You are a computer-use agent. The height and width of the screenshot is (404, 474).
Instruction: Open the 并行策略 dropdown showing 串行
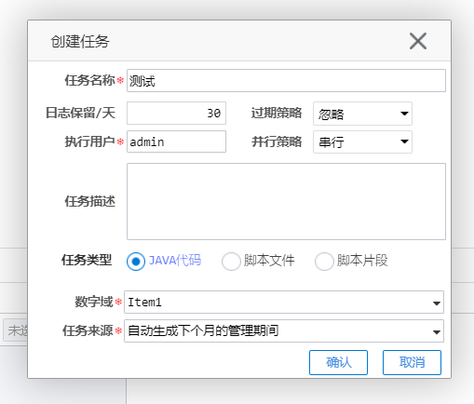pos(362,142)
